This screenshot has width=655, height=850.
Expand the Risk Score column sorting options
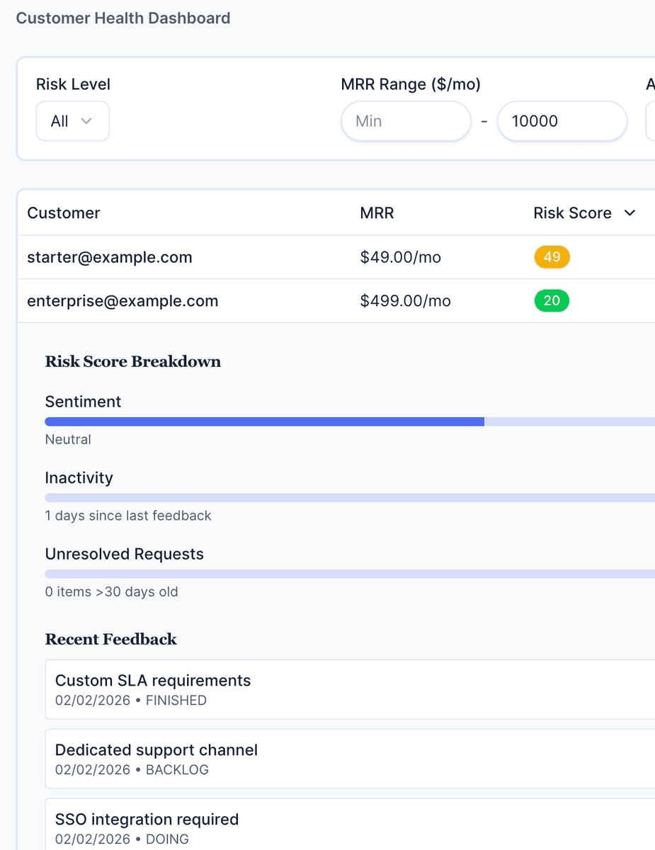click(630, 212)
